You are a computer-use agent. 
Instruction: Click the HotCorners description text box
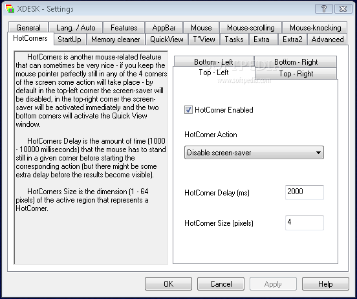click(91, 158)
